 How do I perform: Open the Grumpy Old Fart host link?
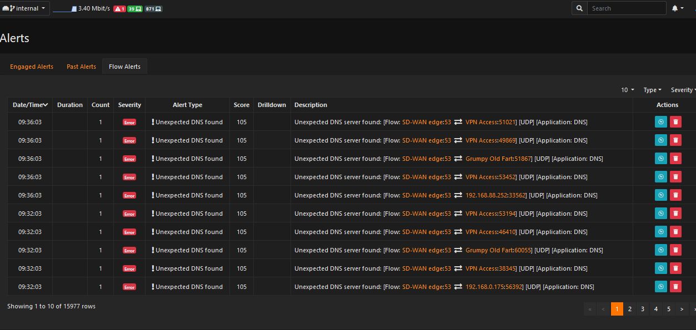(487, 159)
